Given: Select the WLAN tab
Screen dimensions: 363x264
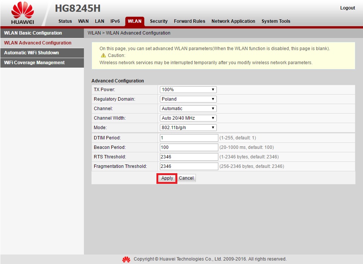Looking at the screenshot, I should (135, 21).
